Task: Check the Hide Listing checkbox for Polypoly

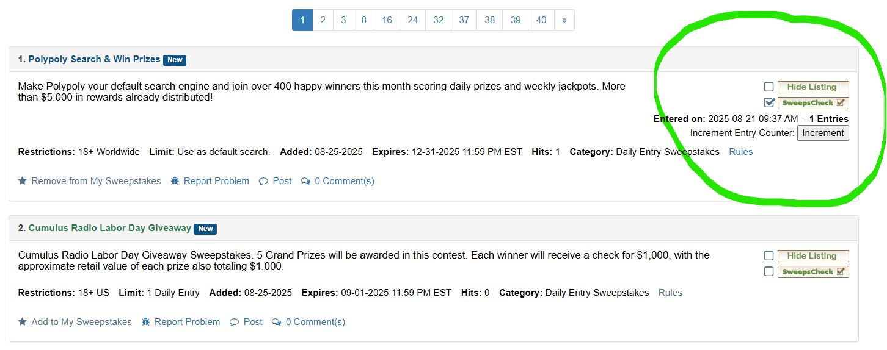Action: click(768, 87)
